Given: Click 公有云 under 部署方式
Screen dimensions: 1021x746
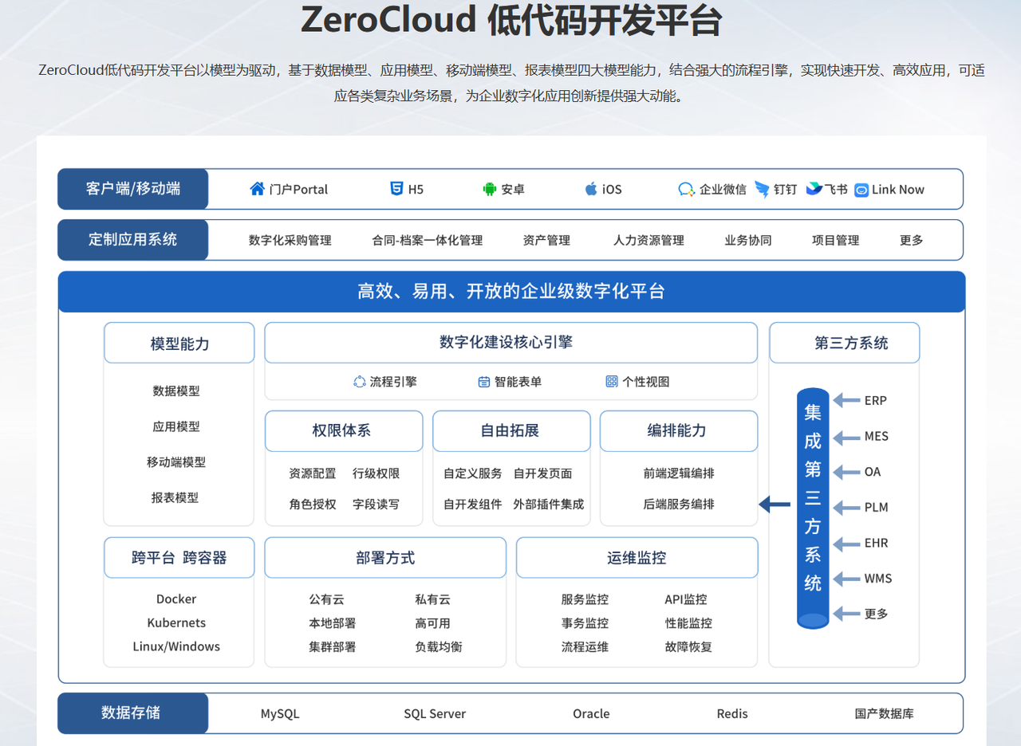Looking at the screenshot, I should click(x=326, y=599).
